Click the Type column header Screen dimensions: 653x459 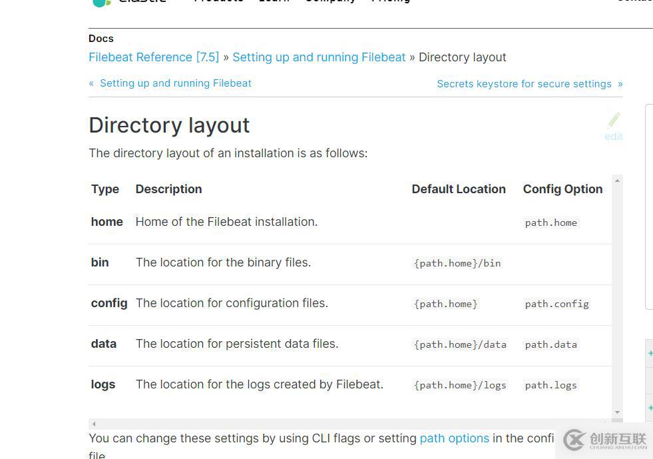[105, 189]
